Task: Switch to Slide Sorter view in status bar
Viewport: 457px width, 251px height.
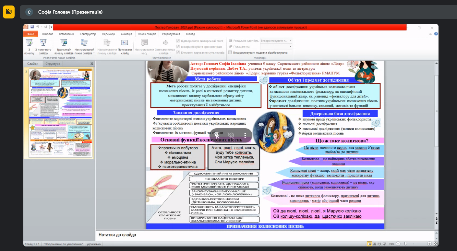Action: click(375, 244)
